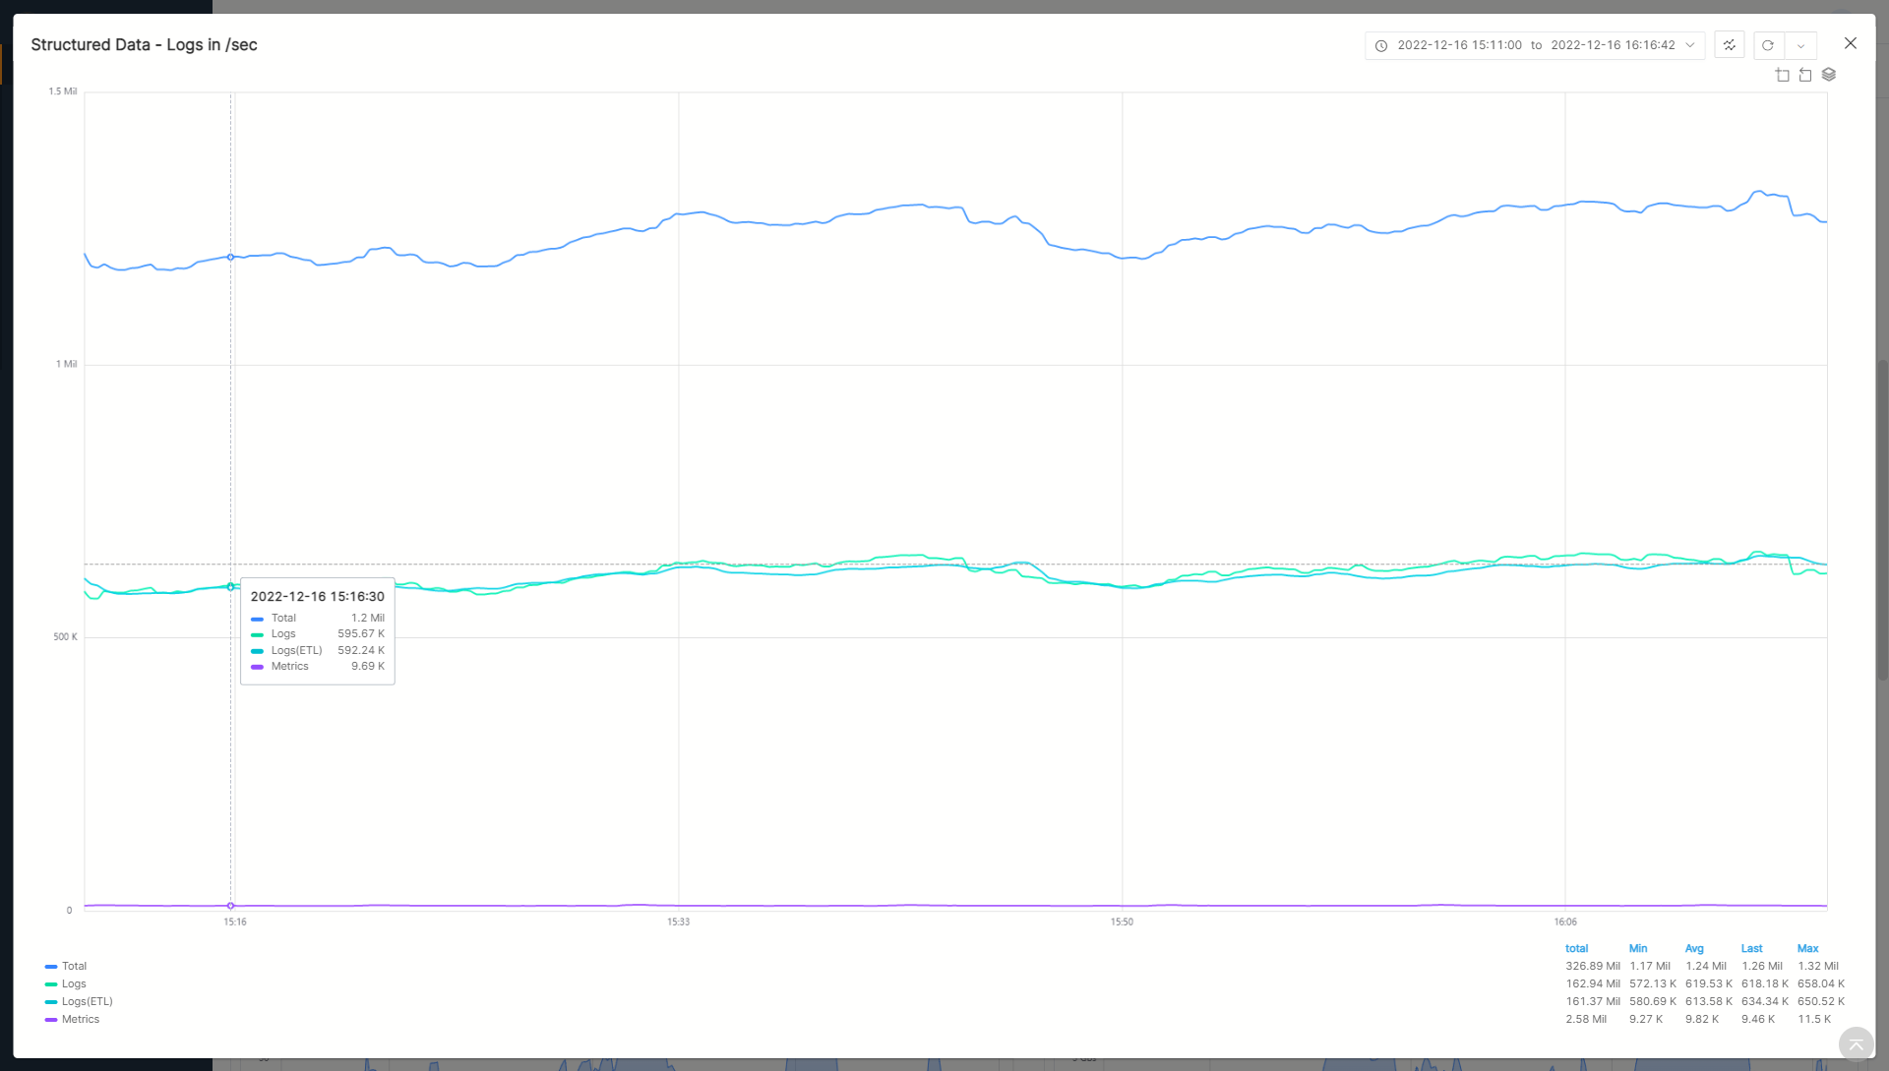Click the clock icon in time range
This screenshot has width=1889, height=1071.
pyautogui.click(x=1381, y=46)
